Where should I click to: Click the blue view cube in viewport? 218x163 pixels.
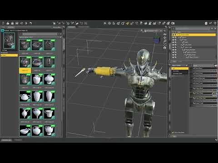(x=156, y=40)
